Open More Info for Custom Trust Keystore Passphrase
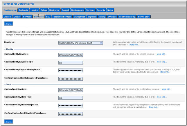The image size is (187, 126). [154, 107]
